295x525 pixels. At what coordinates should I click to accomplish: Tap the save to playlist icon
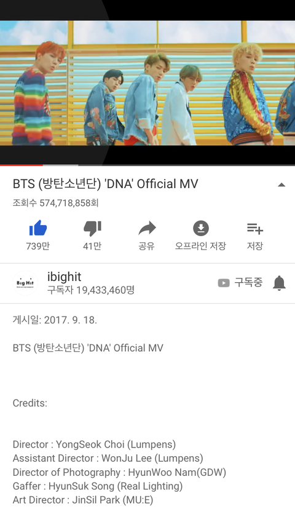tap(255, 228)
